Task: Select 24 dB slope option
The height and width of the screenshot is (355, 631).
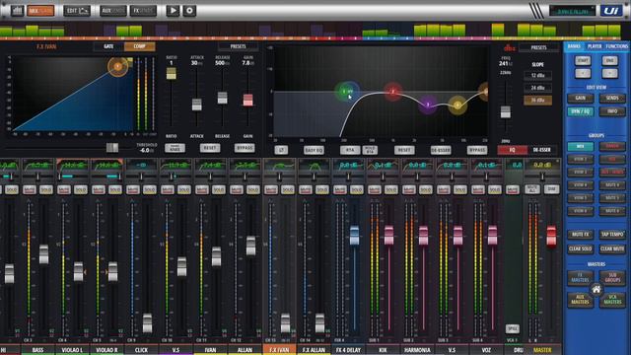Action: (x=538, y=88)
